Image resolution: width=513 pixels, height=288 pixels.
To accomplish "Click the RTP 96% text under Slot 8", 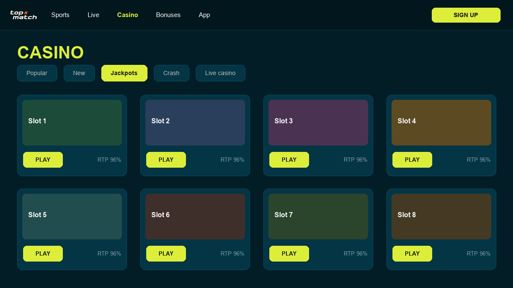I will pos(478,253).
